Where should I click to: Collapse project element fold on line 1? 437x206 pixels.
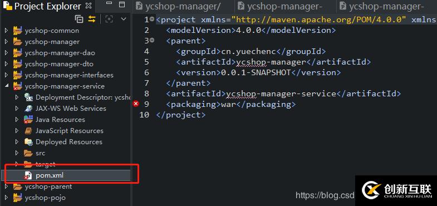point(152,19)
